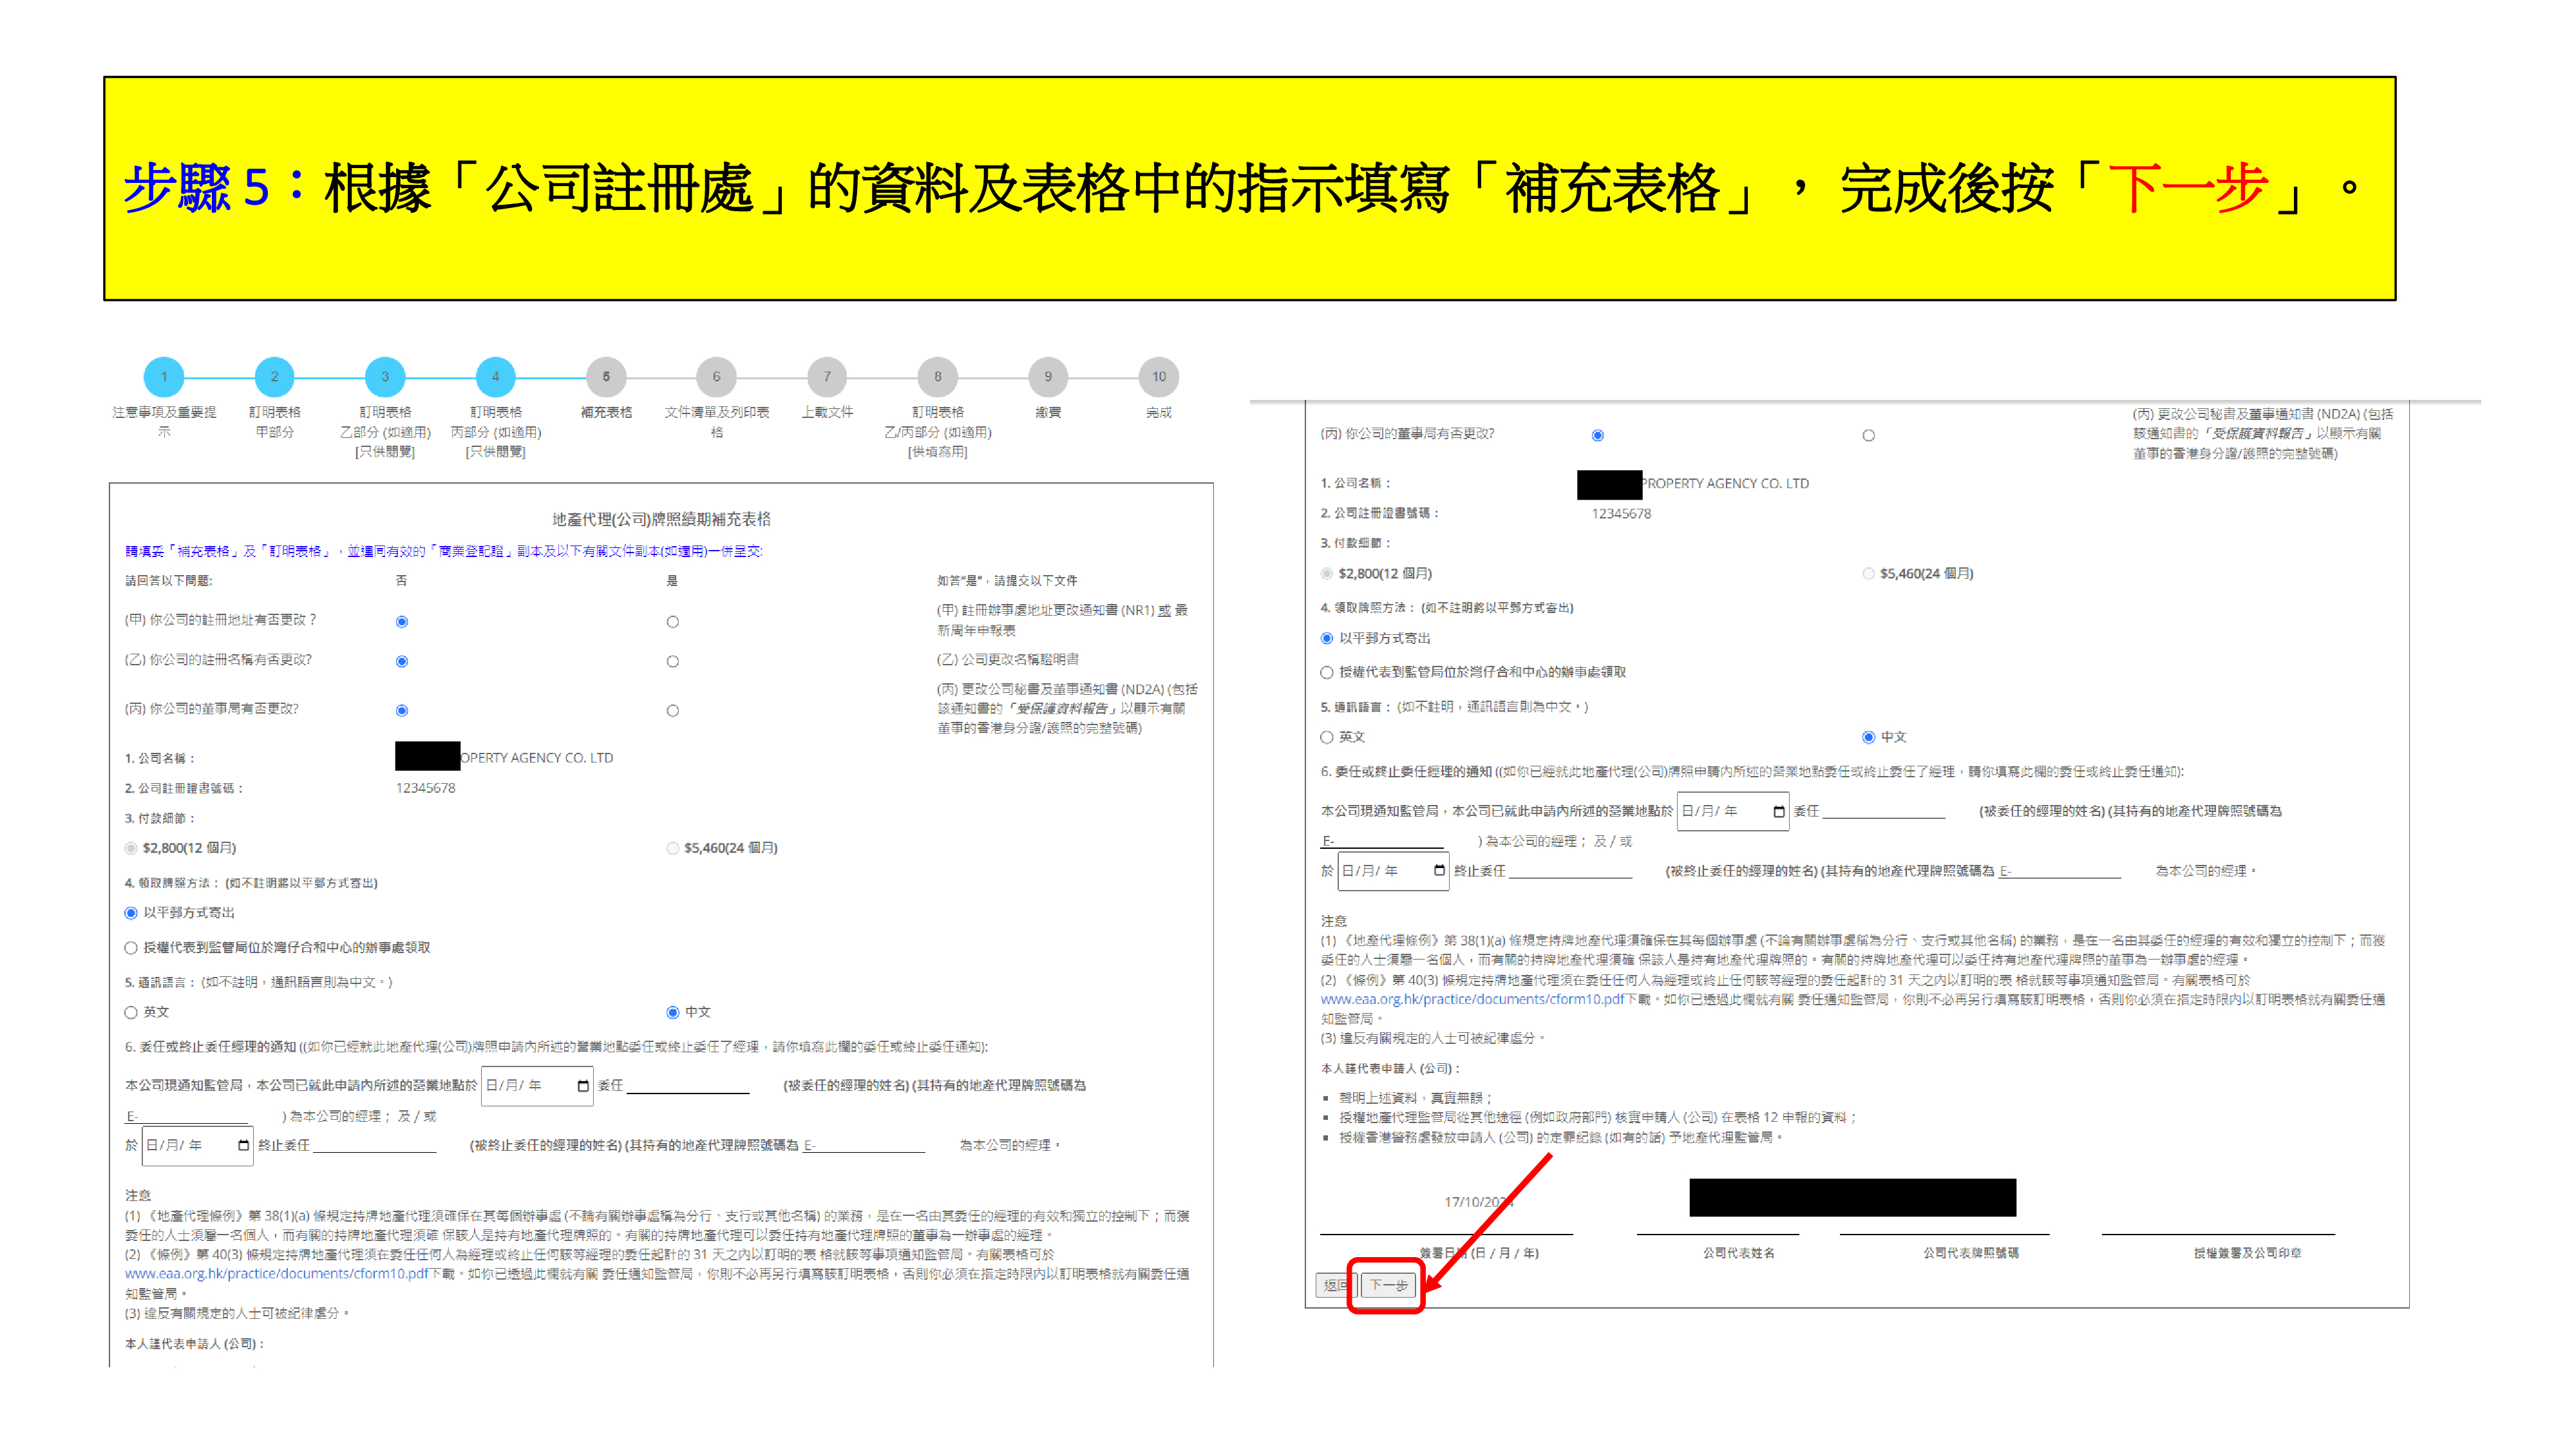Click appointed manager name field, left form
Image resolution: width=2576 pixels, height=1449 pixels.
(688, 1086)
